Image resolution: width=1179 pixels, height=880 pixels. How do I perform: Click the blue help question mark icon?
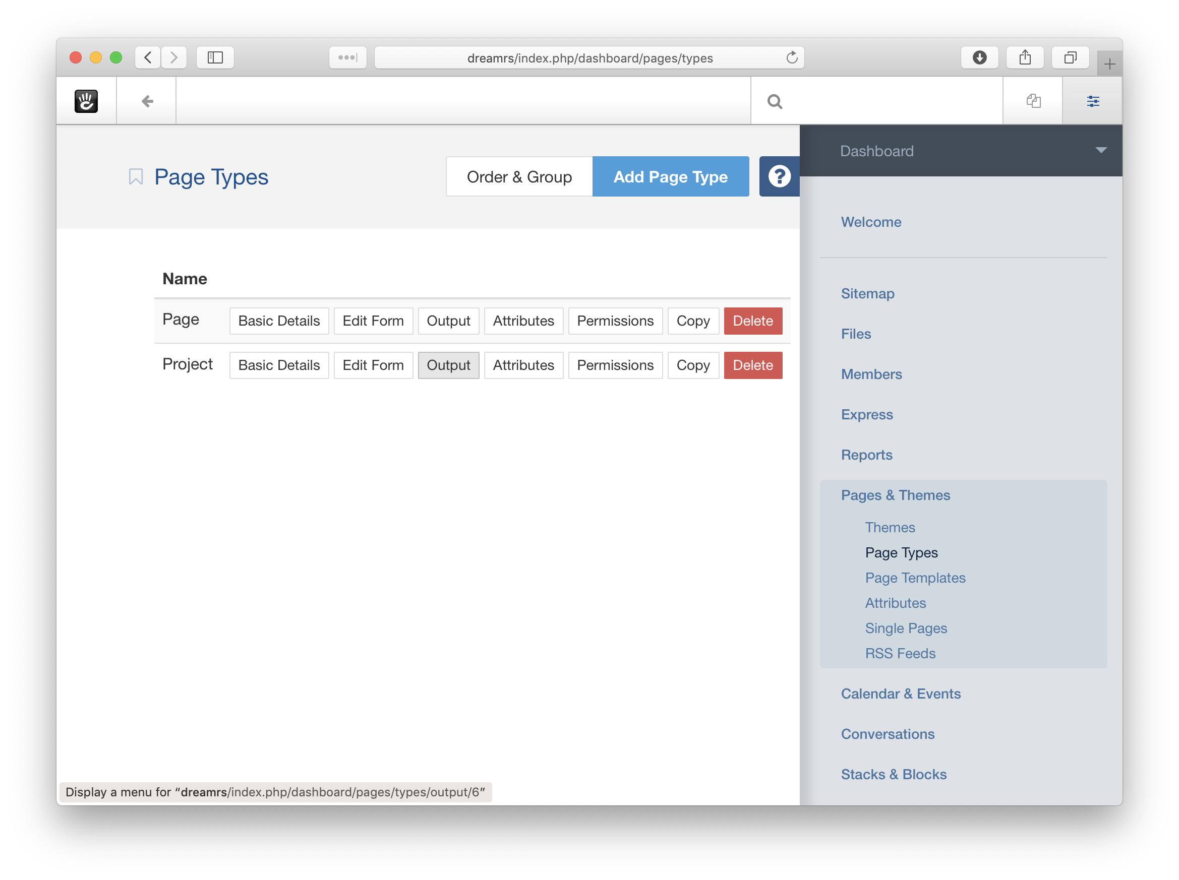779,176
